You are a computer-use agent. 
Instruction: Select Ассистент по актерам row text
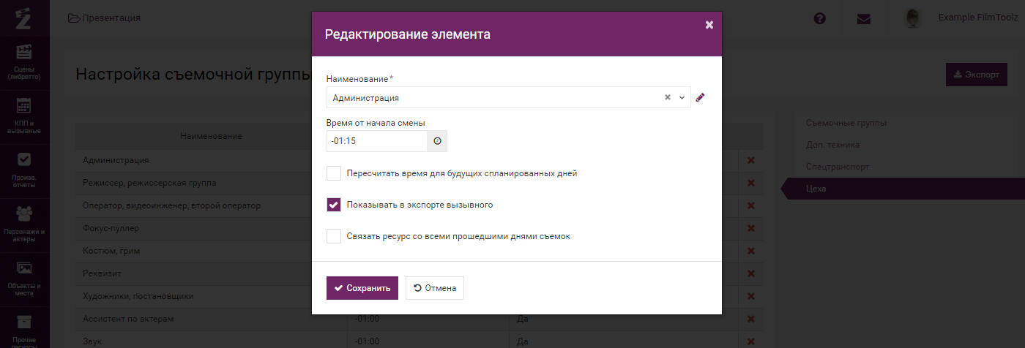128,319
